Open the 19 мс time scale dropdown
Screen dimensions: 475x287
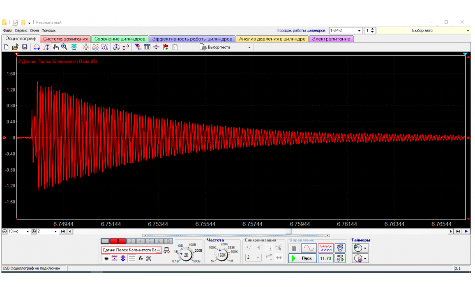pyautogui.click(x=28, y=231)
